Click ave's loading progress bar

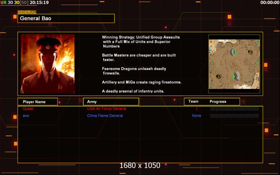coord(234,116)
